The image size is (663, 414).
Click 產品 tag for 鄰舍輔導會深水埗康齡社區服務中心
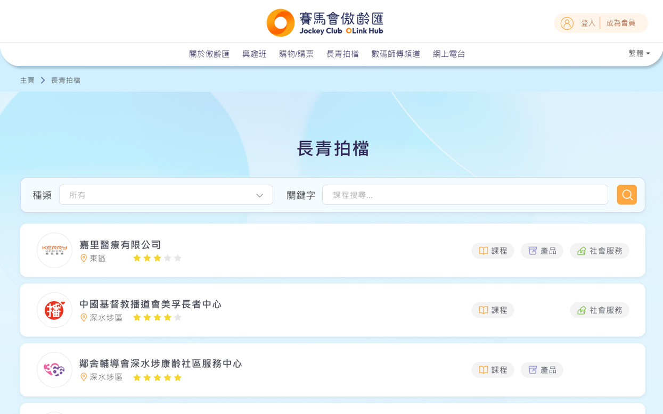tap(542, 370)
